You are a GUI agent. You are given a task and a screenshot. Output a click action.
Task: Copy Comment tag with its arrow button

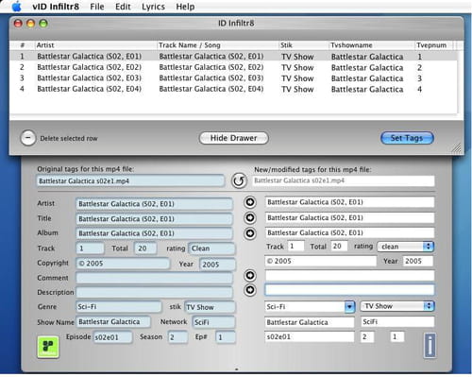point(250,276)
